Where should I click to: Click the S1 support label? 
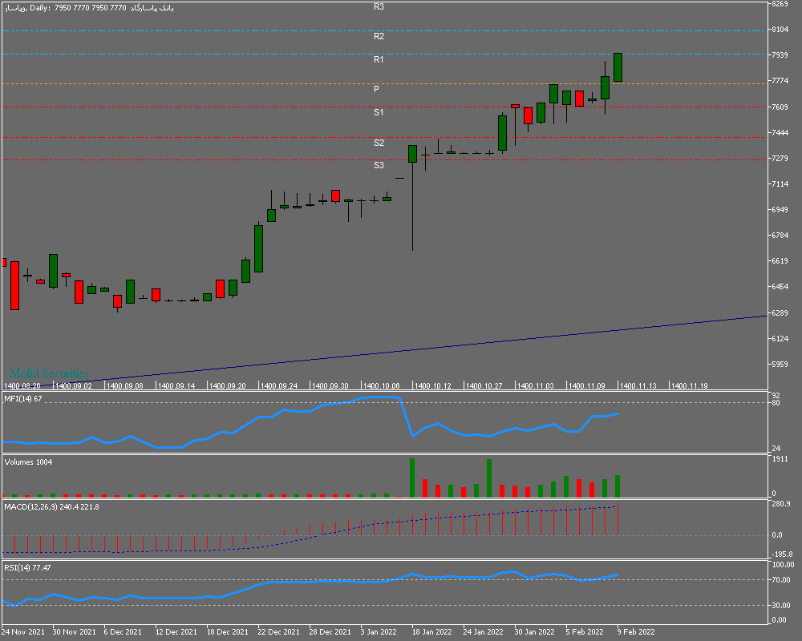[379, 113]
